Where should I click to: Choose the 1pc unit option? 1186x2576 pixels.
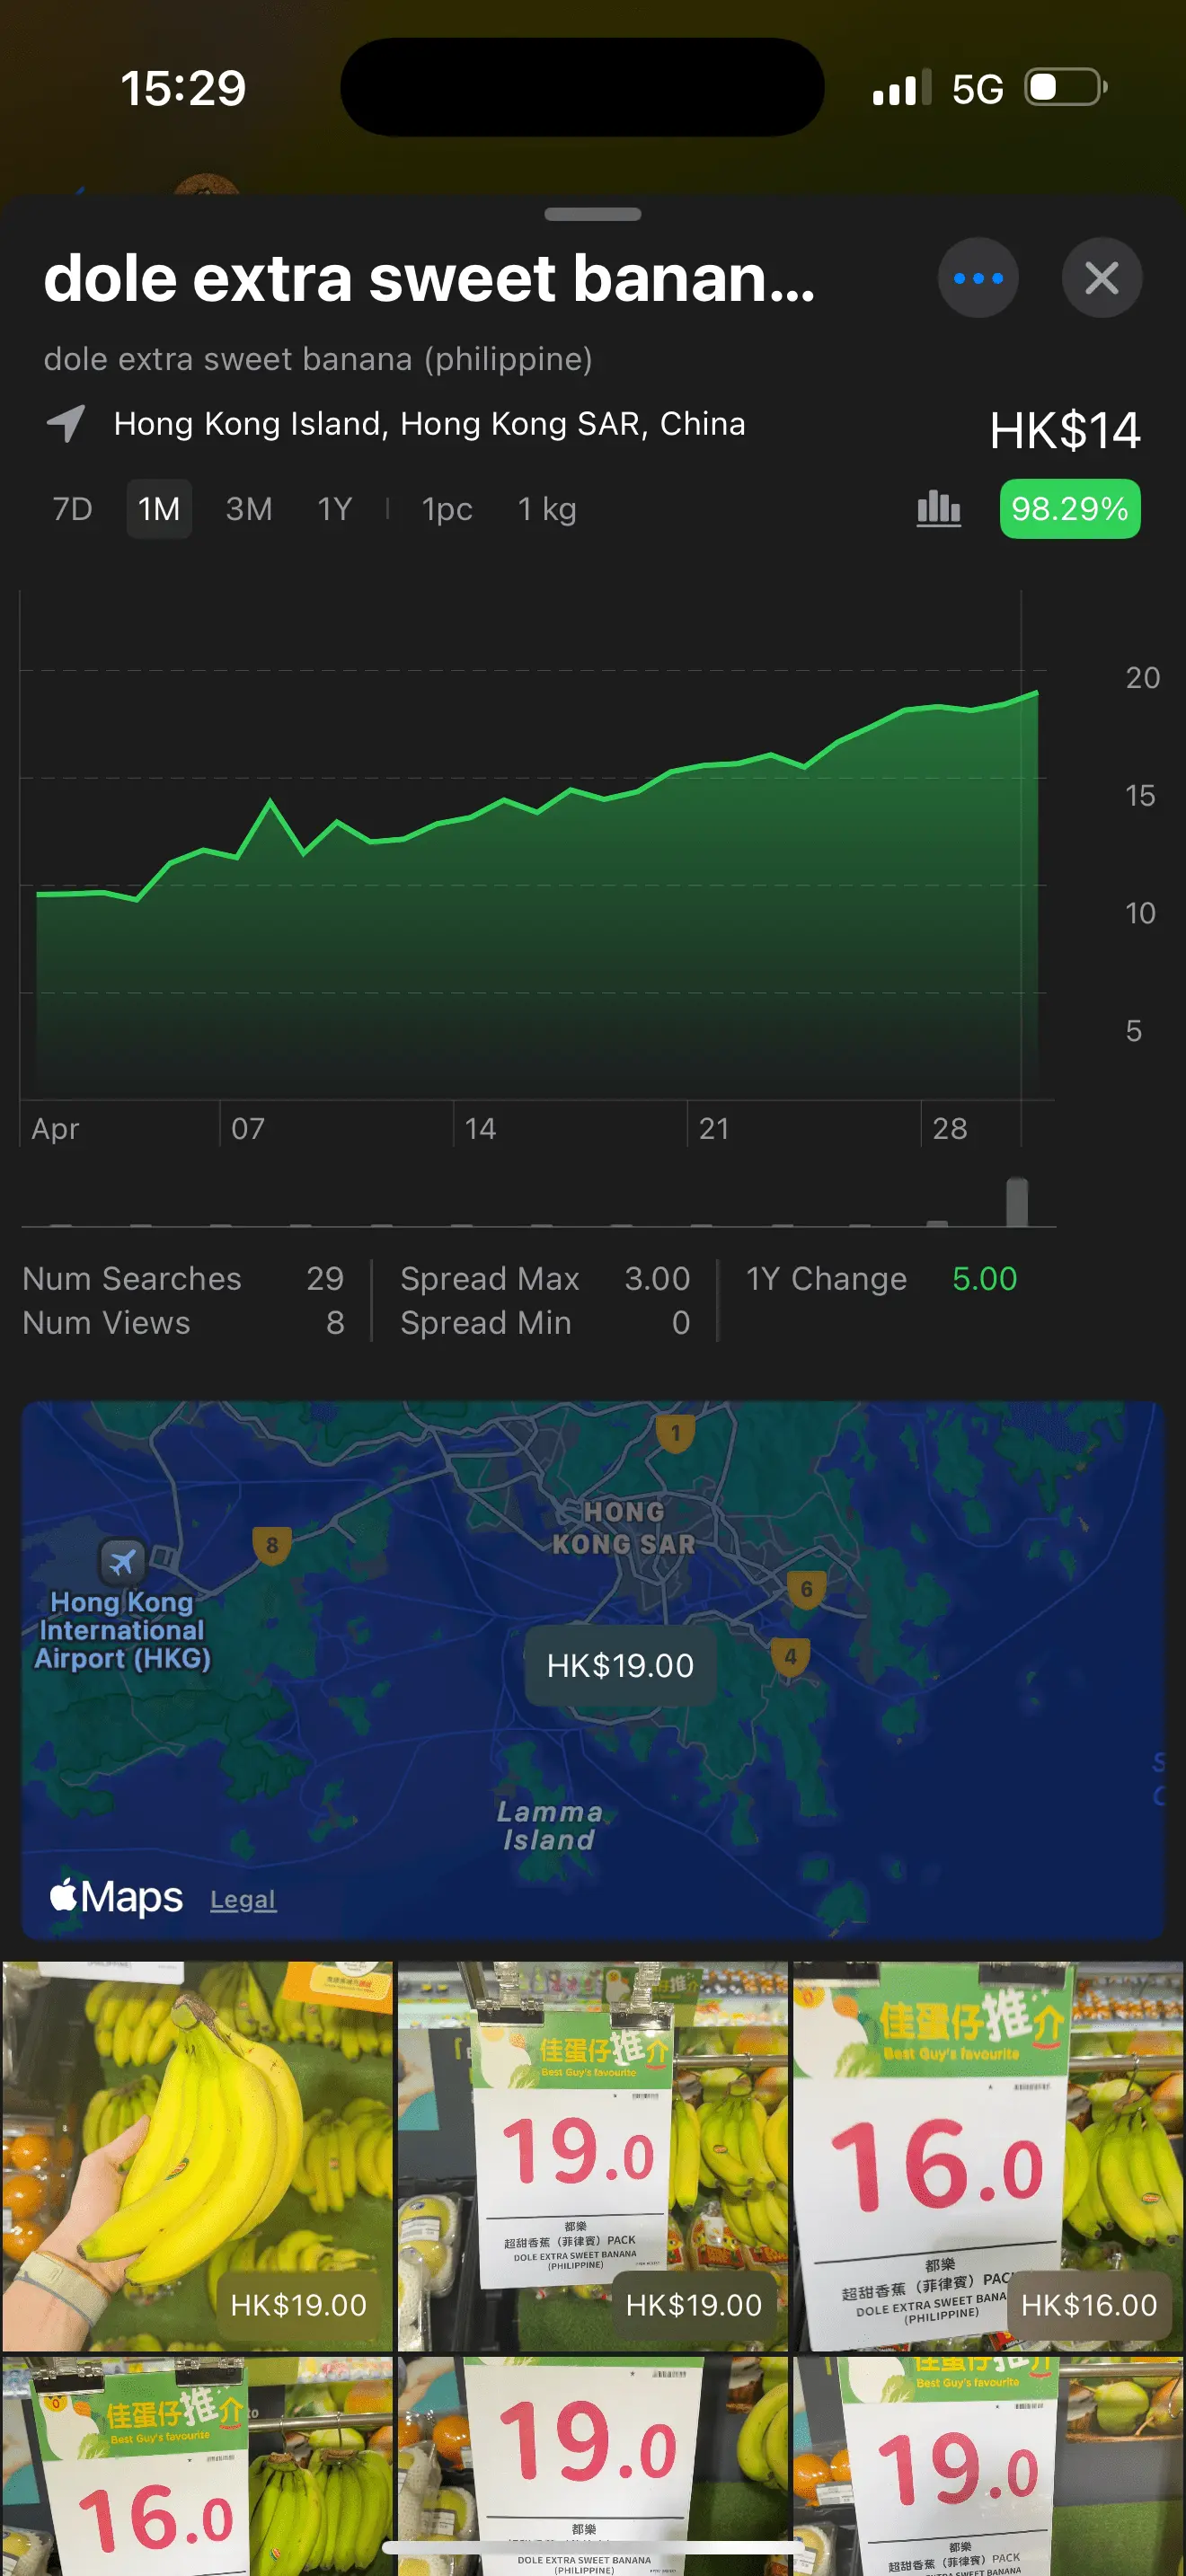pos(447,509)
